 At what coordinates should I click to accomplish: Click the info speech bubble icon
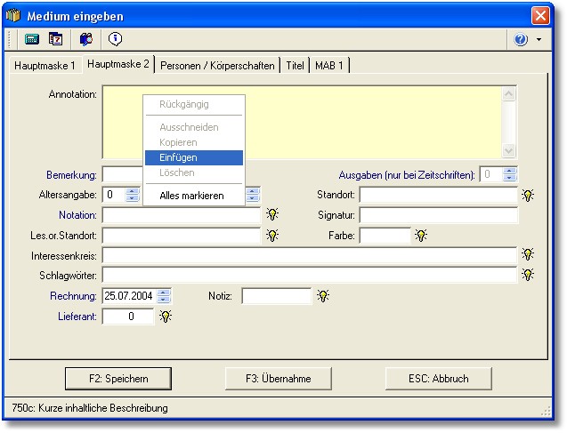116,39
